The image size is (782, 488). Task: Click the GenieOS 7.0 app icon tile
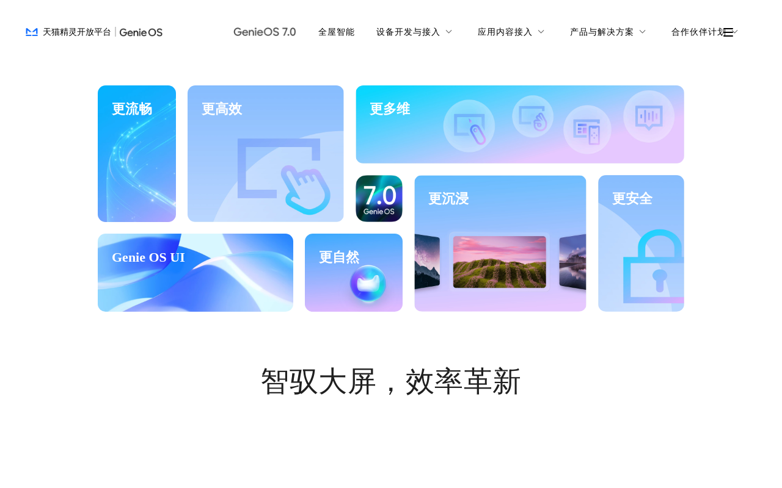pos(379,198)
